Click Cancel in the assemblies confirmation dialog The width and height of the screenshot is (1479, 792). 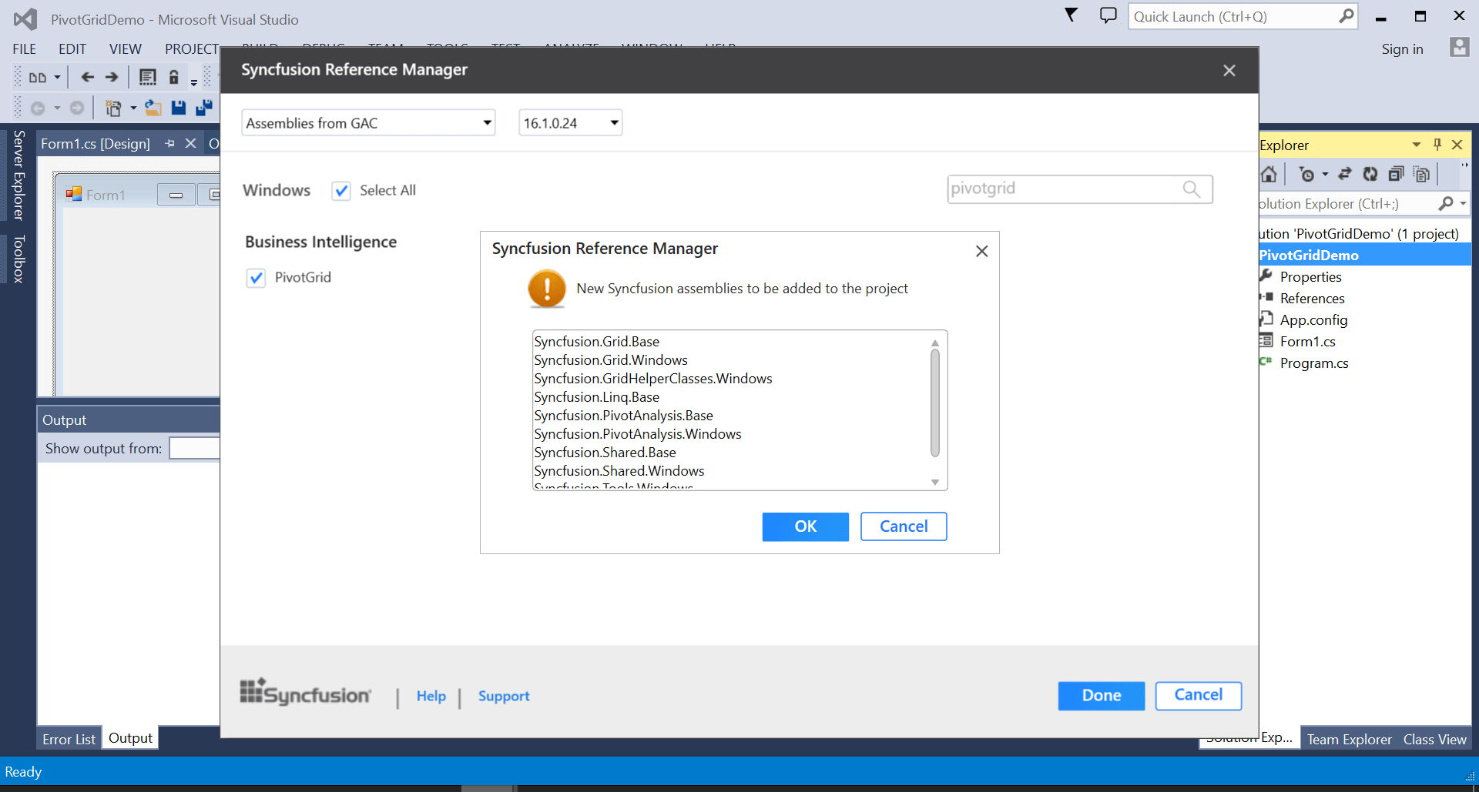pos(904,526)
